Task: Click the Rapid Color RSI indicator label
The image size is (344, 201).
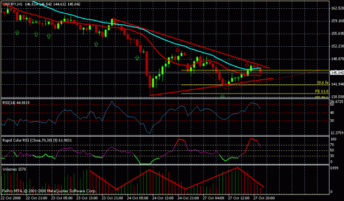Action: tap(37, 140)
